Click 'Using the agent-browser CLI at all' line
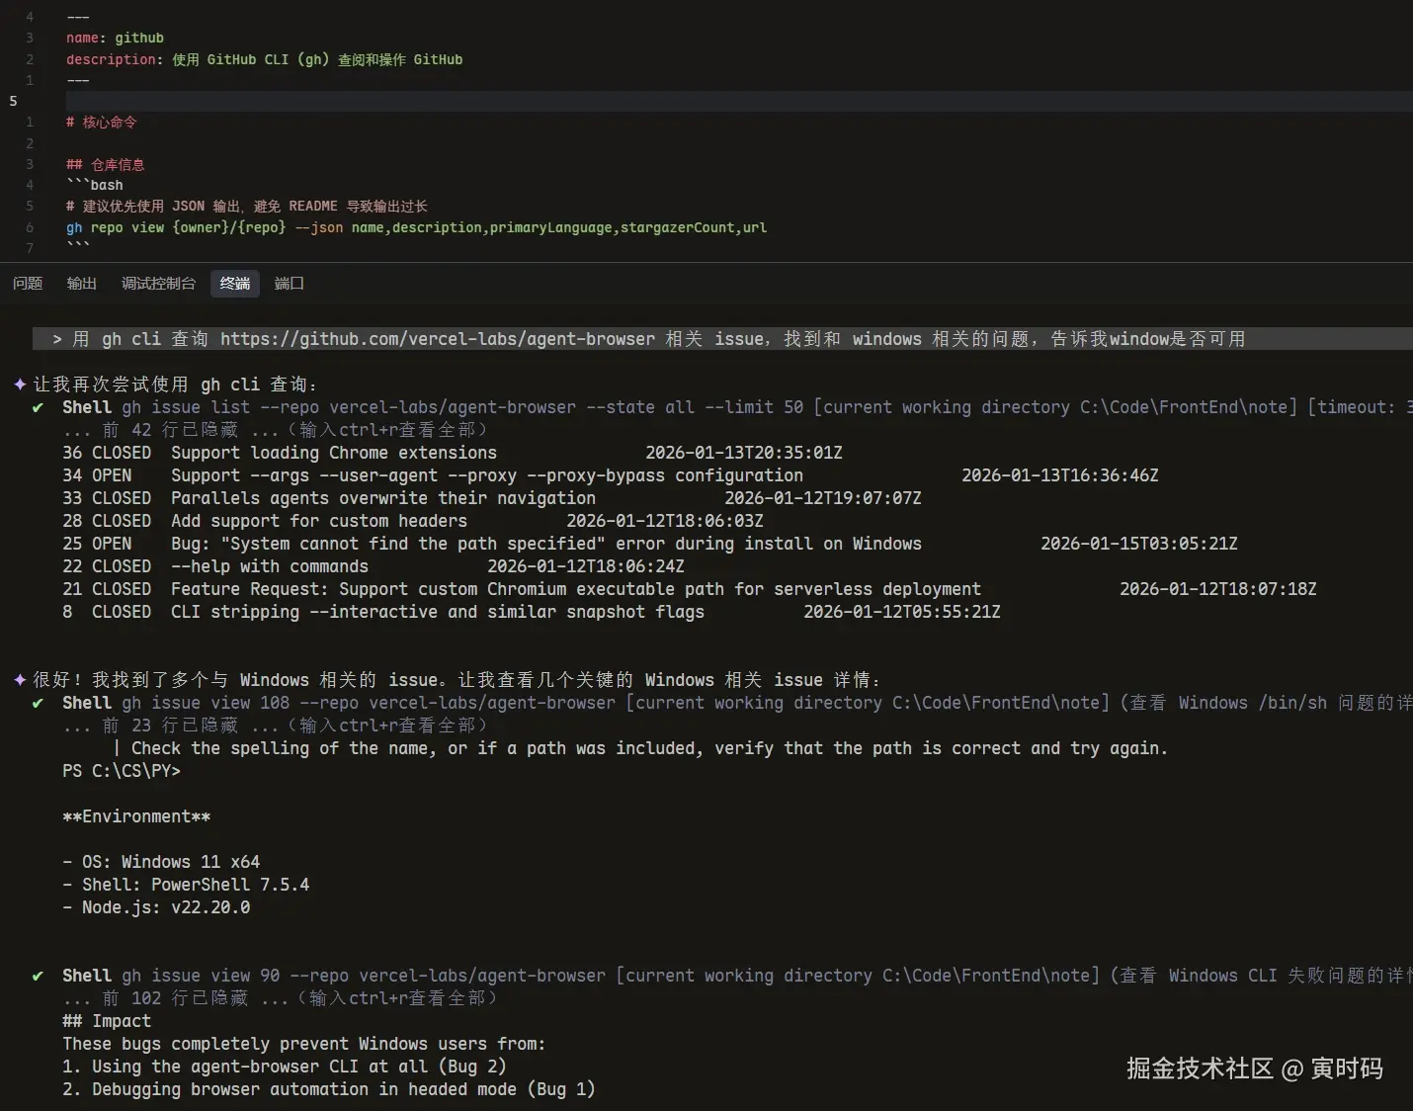 [x=284, y=1067]
